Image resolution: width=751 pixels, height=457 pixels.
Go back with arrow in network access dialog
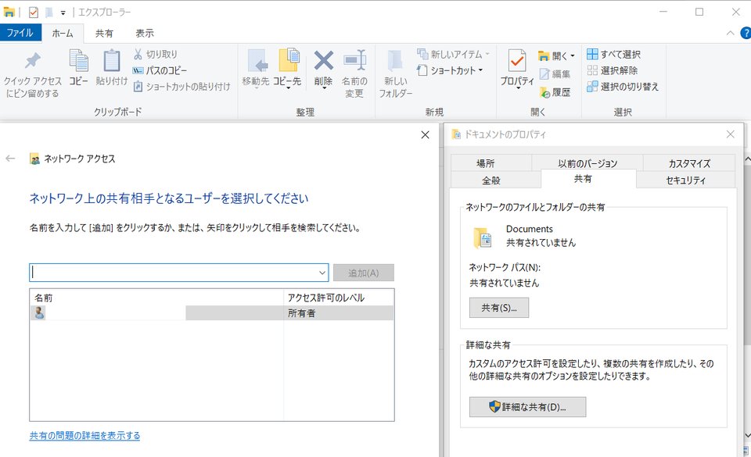tap(10, 159)
